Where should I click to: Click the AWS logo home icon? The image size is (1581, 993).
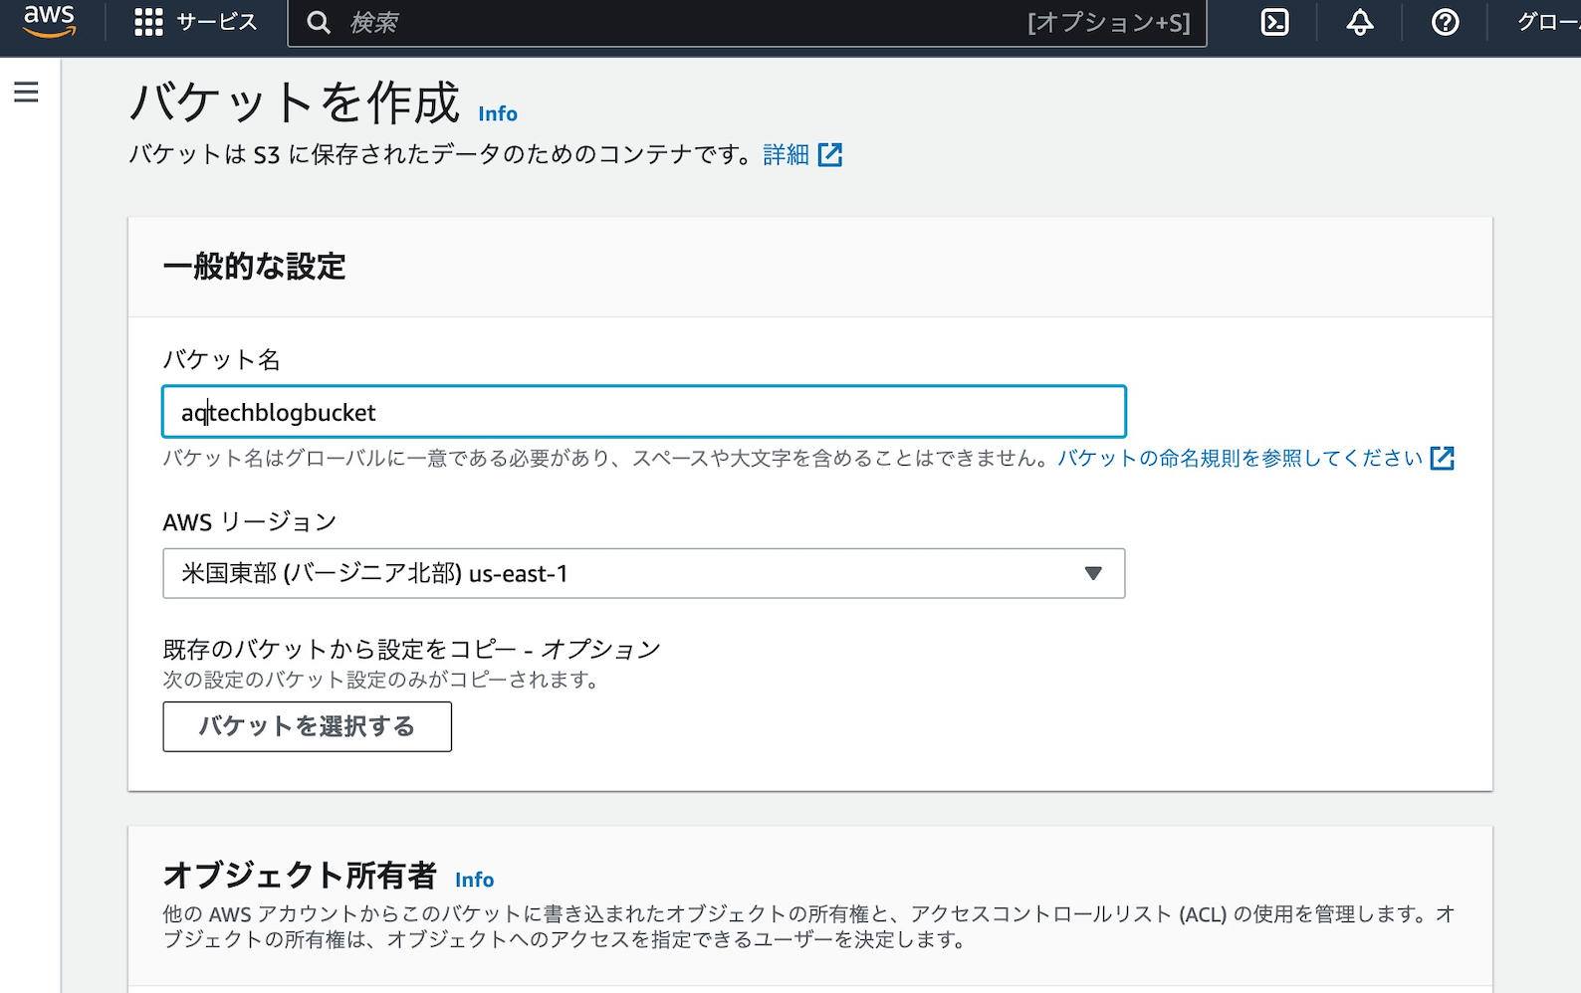[49, 21]
